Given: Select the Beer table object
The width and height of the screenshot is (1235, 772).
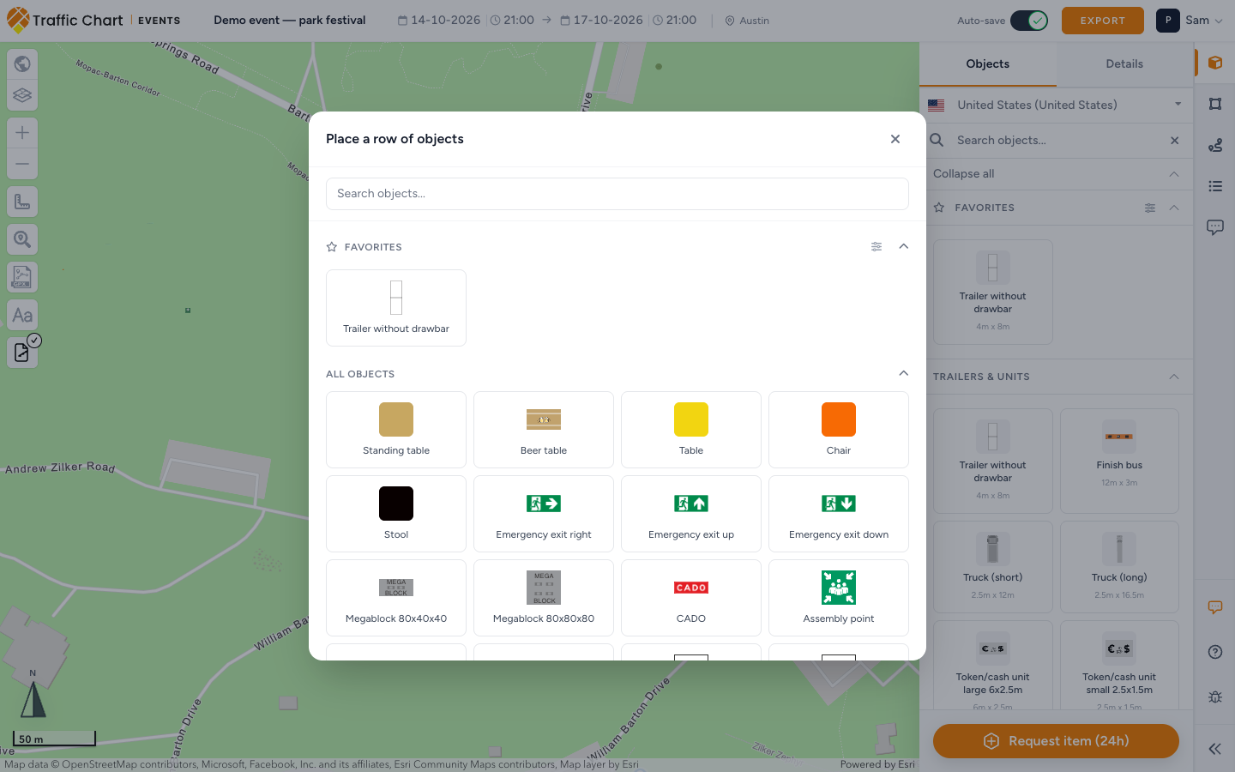Looking at the screenshot, I should pos(544,430).
